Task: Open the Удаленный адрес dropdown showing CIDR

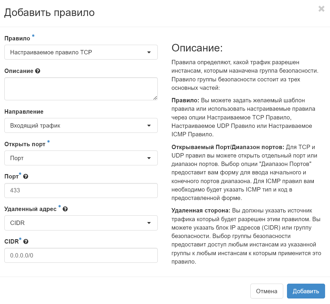Action: 81,223
